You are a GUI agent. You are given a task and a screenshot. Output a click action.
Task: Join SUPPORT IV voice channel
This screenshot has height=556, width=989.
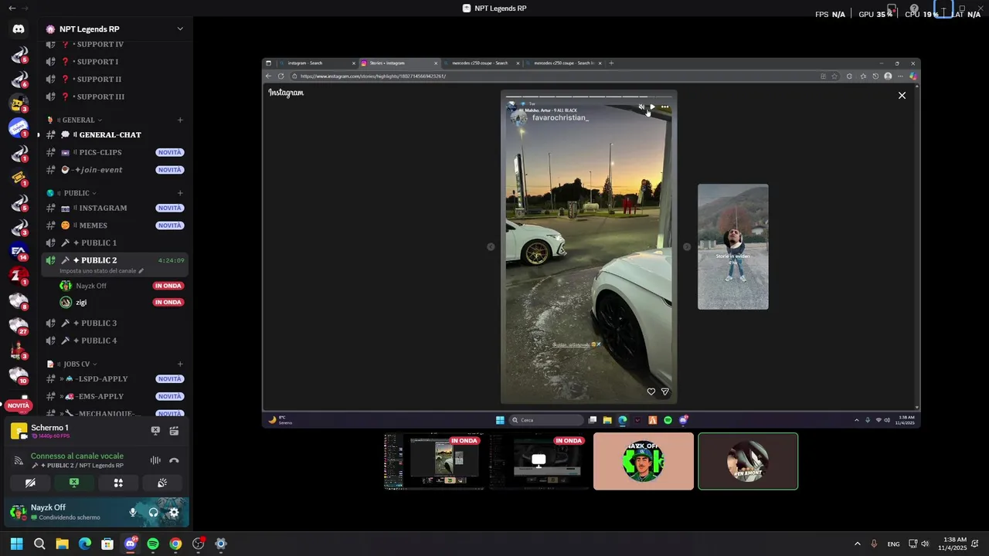(x=114, y=45)
